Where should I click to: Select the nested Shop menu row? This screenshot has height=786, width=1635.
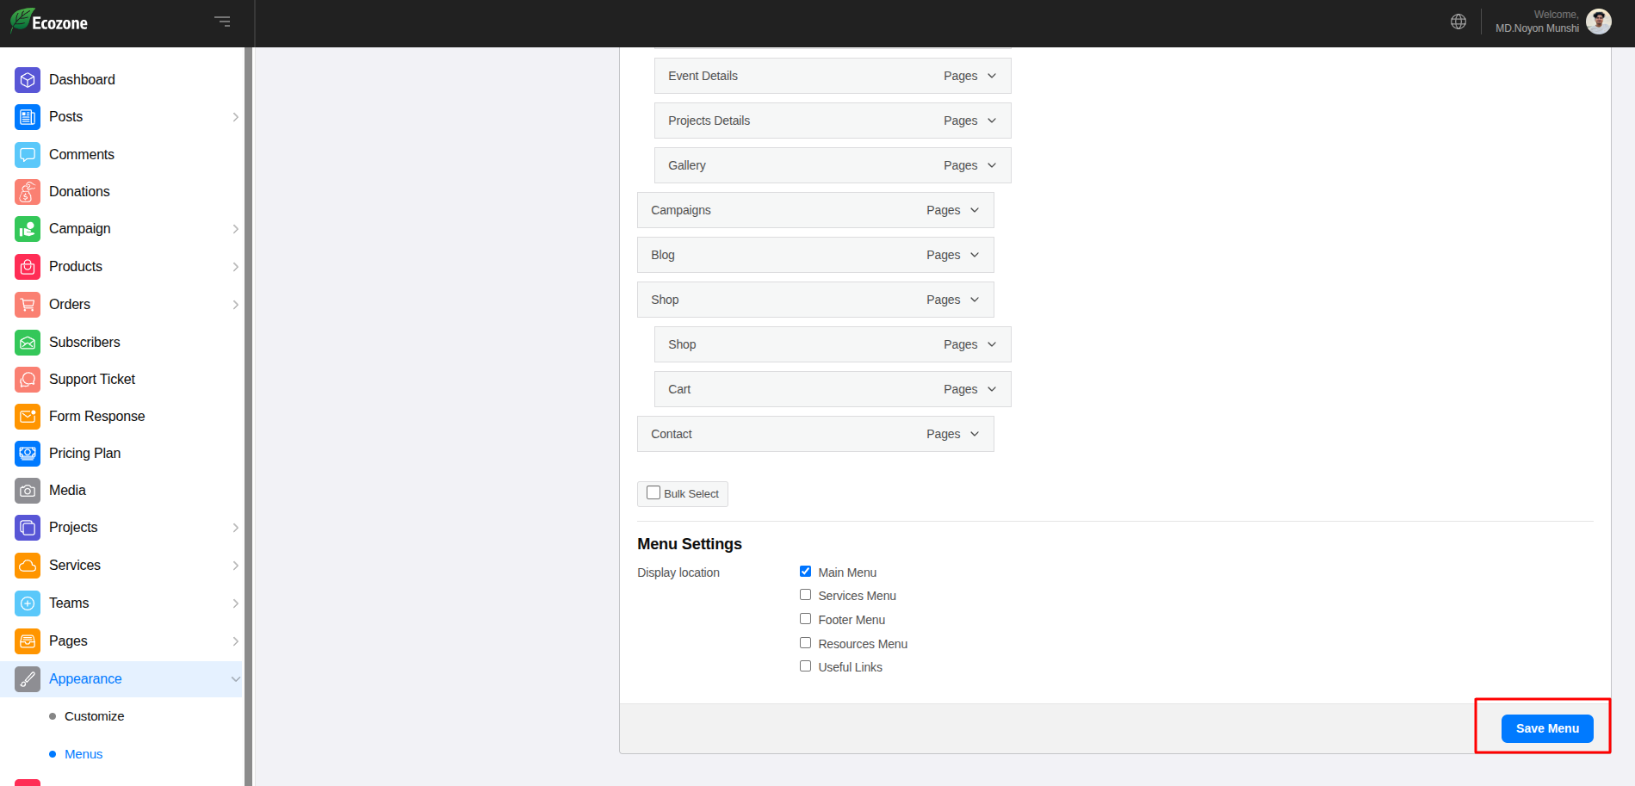[833, 344]
